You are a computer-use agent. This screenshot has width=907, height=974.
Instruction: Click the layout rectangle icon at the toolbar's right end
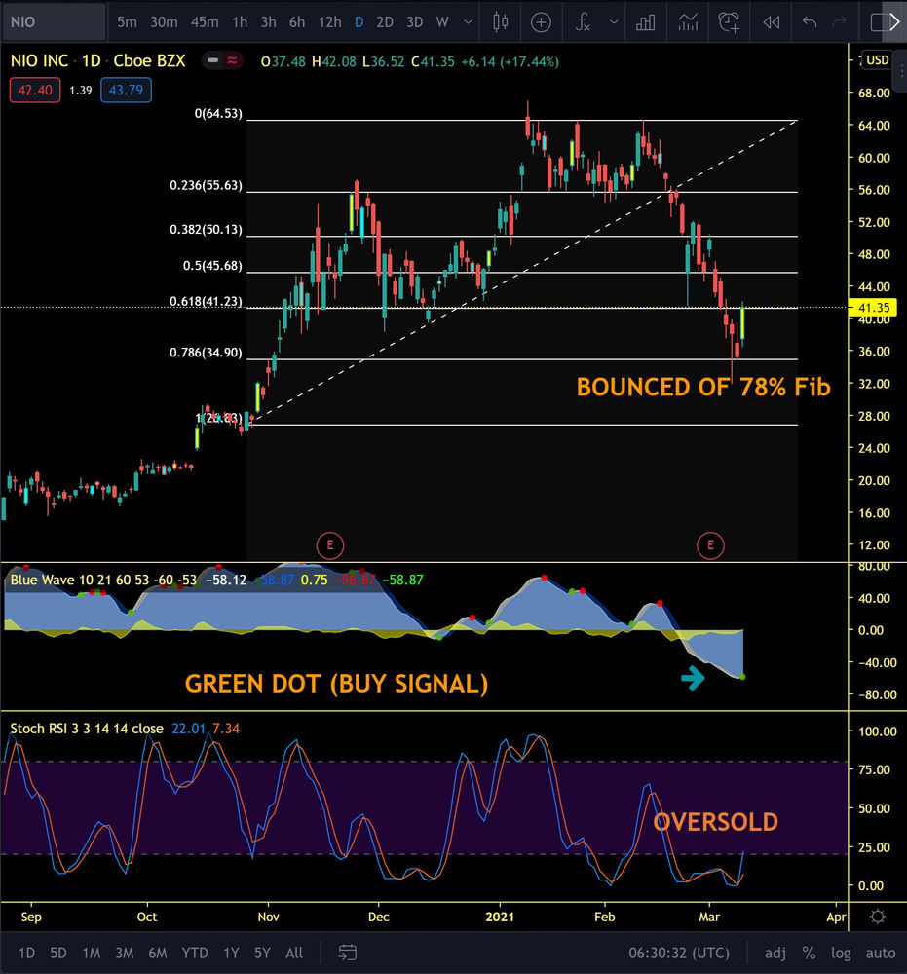click(x=880, y=22)
